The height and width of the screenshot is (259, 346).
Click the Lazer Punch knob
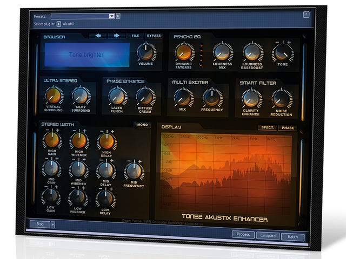(117, 97)
